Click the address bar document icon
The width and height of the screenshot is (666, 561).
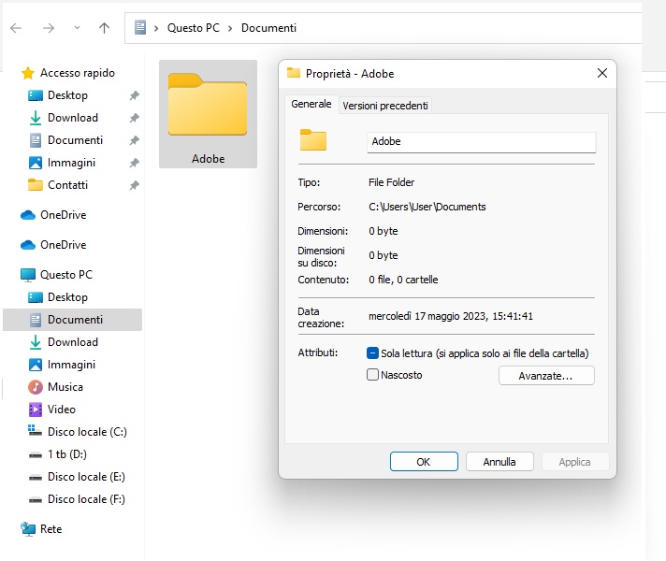coord(140,28)
